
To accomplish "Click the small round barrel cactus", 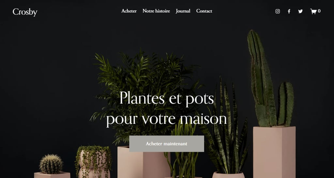I will point(51,164).
